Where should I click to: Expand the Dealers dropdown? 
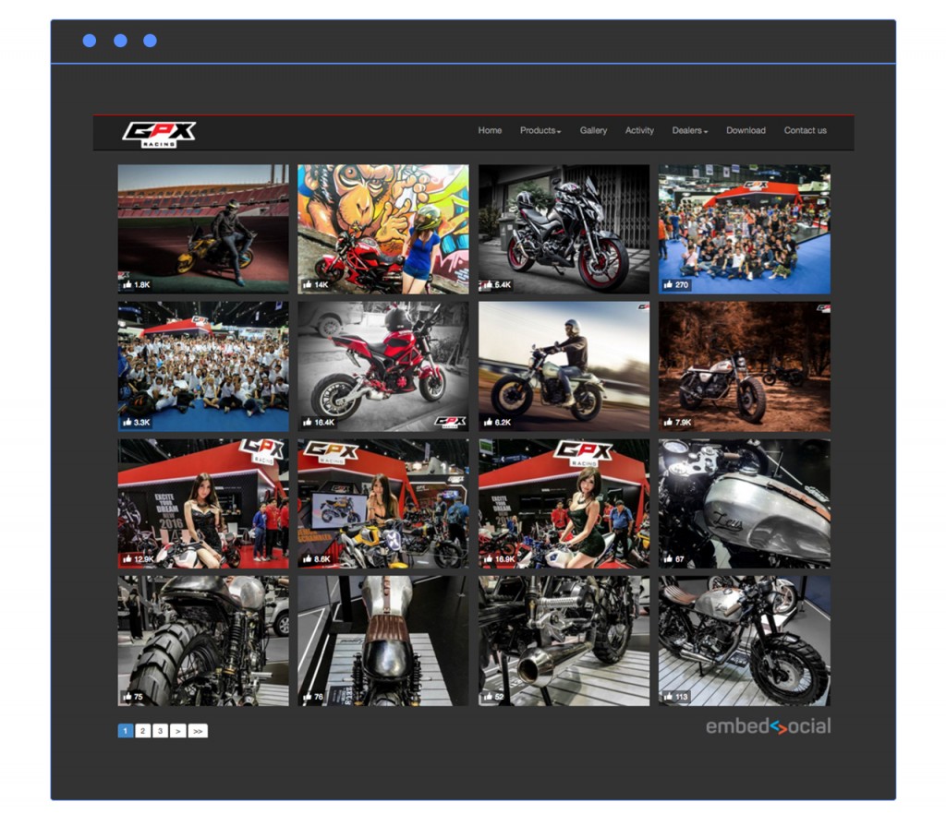click(x=690, y=131)
